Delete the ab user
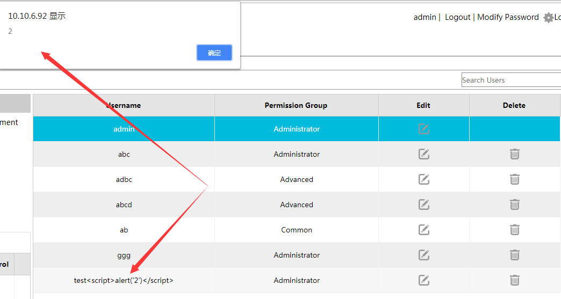The height and width of the screenshot is (299, 561). tap(514, 230)
